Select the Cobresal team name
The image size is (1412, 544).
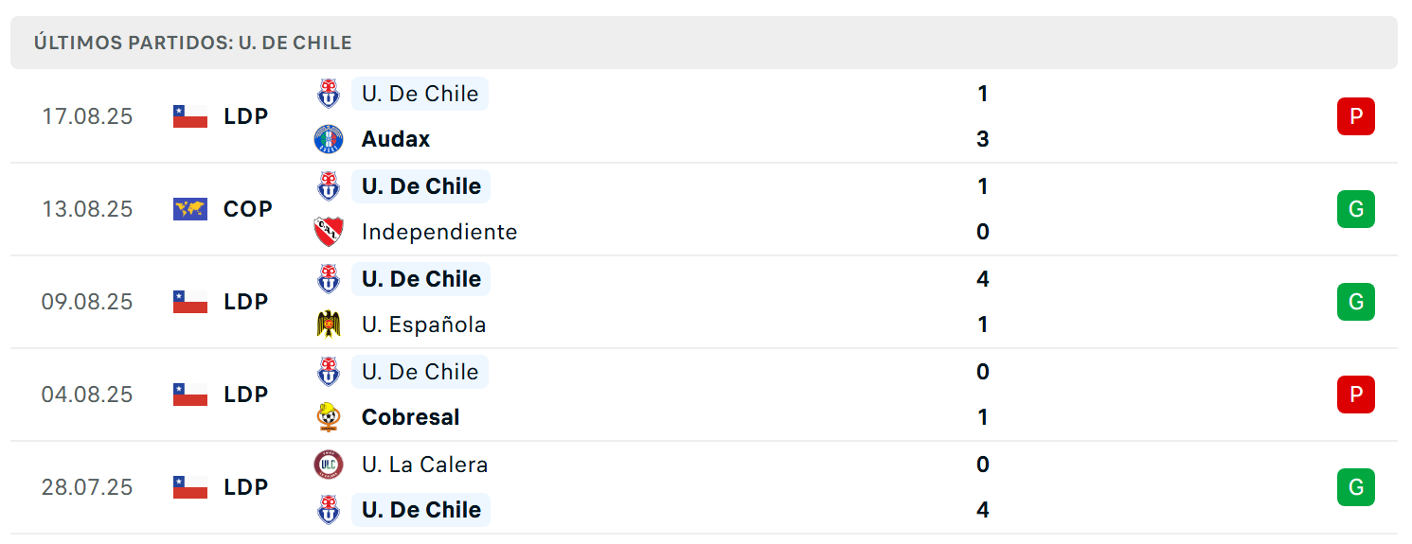411,417
